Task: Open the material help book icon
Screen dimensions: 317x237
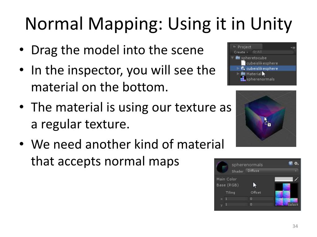Action: click(x=290, y=164)
